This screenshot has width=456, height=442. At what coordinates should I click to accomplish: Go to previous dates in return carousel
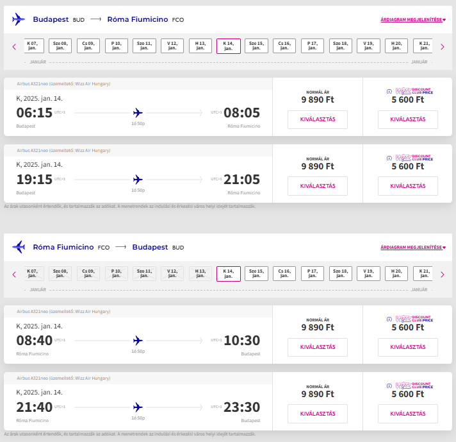point(14,274)
